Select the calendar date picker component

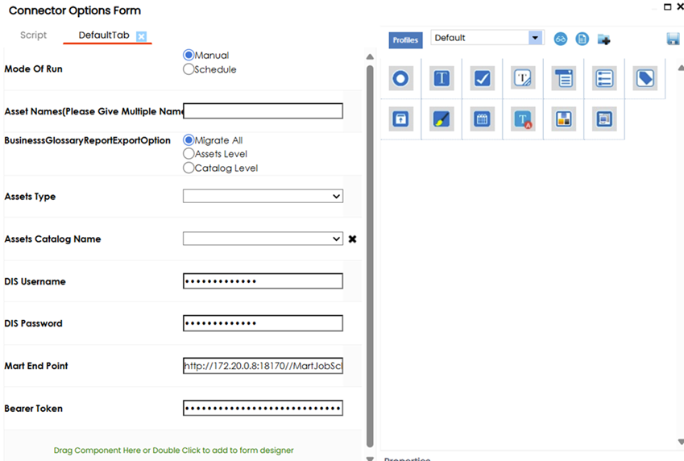coord(482,119)
